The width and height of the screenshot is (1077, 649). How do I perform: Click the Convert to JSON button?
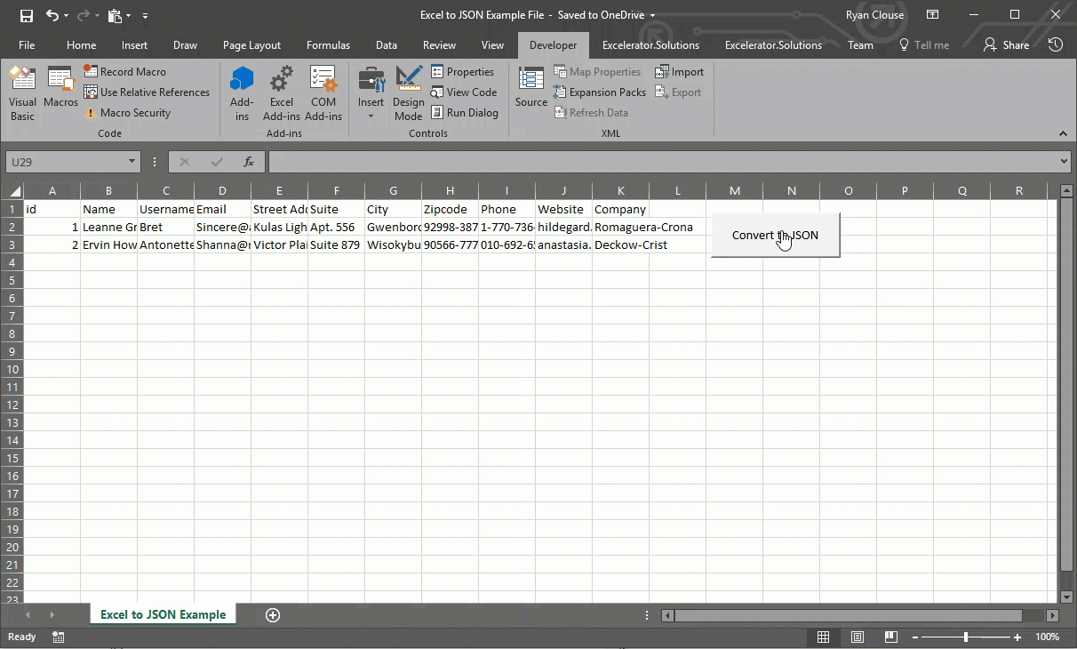point(774,235)
